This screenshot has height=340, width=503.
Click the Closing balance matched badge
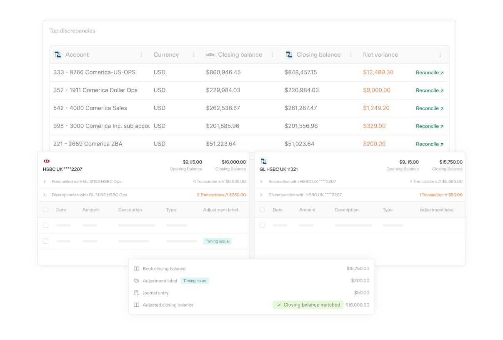click(x=308, y=305)
